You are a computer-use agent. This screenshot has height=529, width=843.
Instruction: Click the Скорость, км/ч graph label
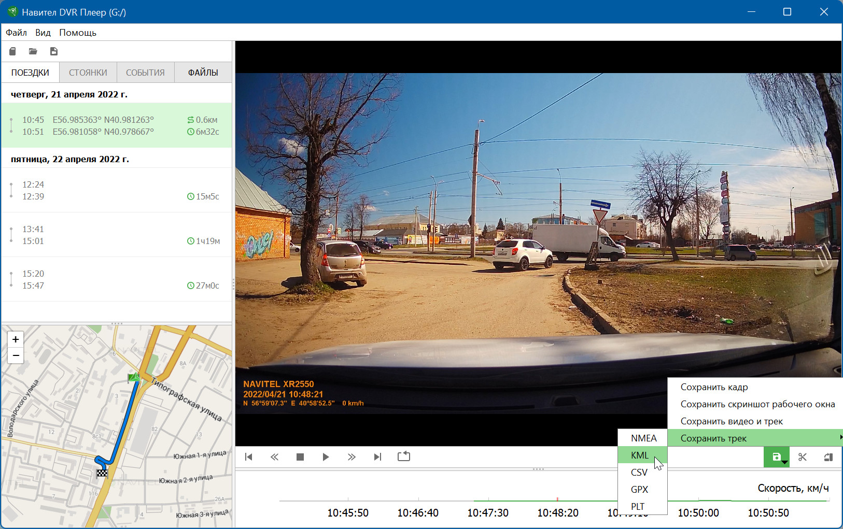coord(793,488)
